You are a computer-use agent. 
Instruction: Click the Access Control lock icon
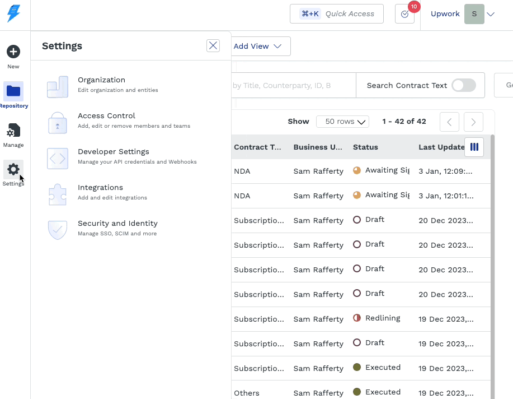click(x=57, y=122)
